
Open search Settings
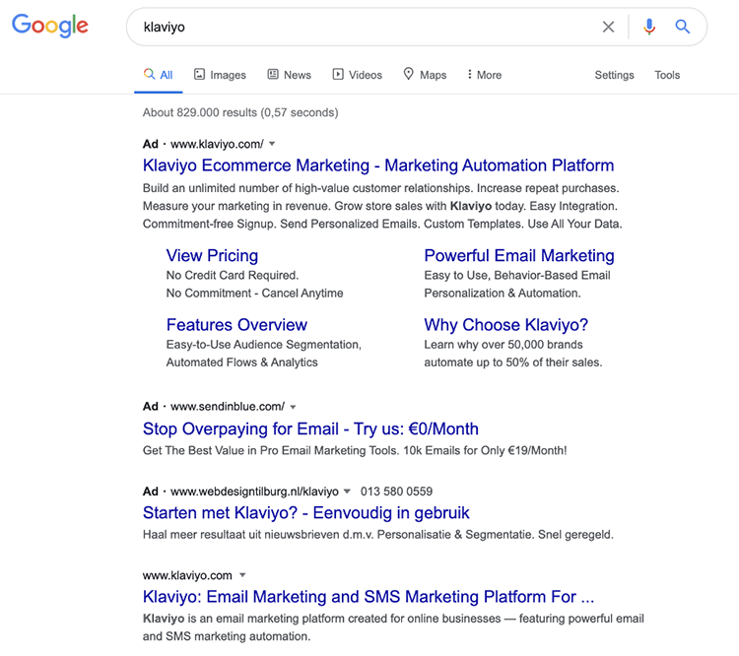pyautogui.click(x=614, y=75)
